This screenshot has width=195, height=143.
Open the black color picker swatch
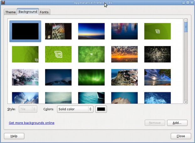tap(101, 109)
